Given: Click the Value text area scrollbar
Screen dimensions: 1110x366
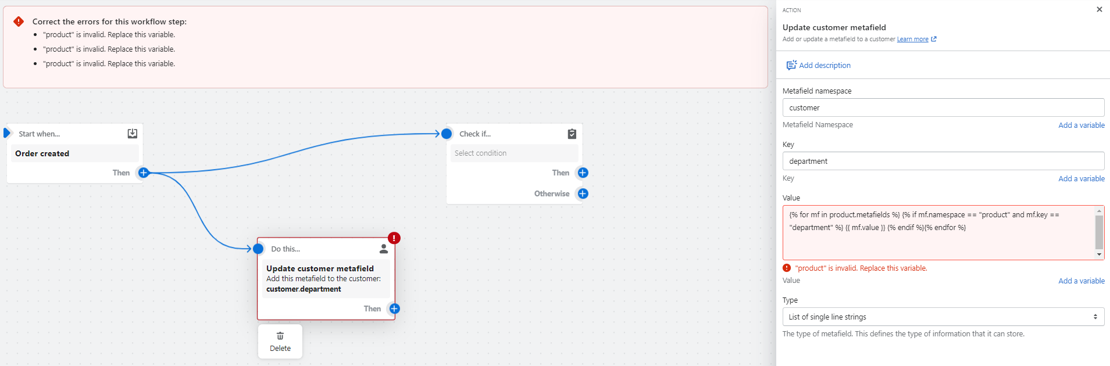Looking at the screenshot, I should (x=1098, y=232).
